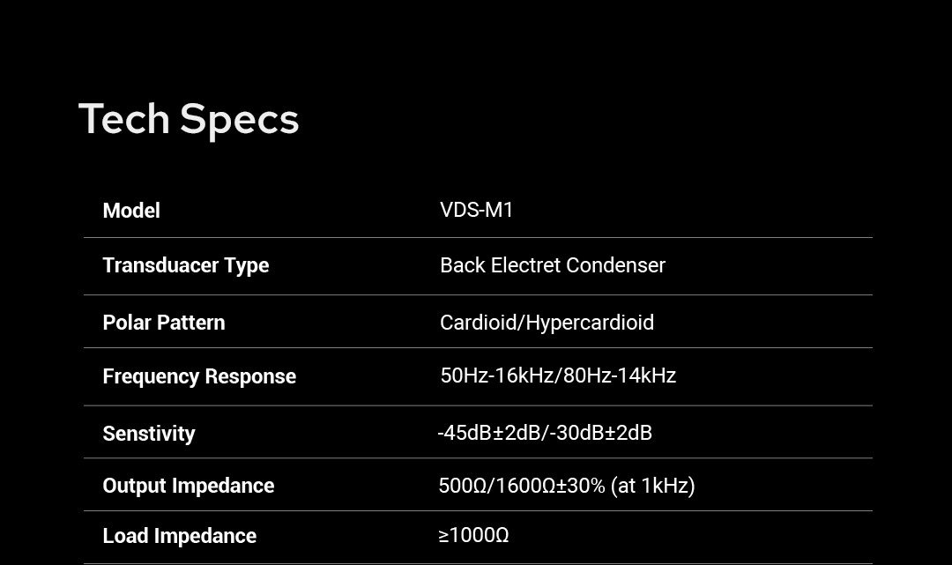Click the 80Hz-14kHz frequency range
The image size is (952, 565).
coord(620,375)
